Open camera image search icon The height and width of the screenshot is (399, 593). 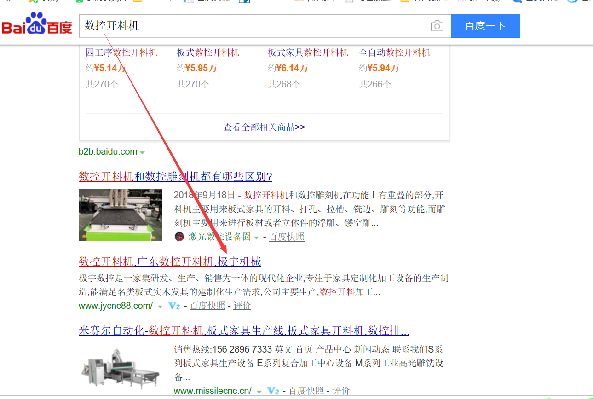[437, 26]
